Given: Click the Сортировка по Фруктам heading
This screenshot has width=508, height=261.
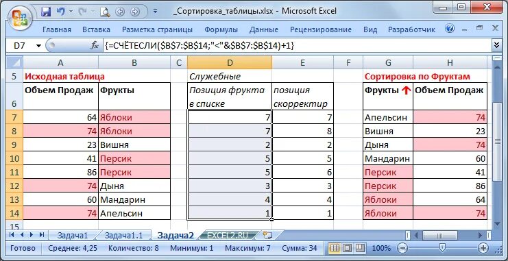Looking at the screenshot, I should 418,77.
